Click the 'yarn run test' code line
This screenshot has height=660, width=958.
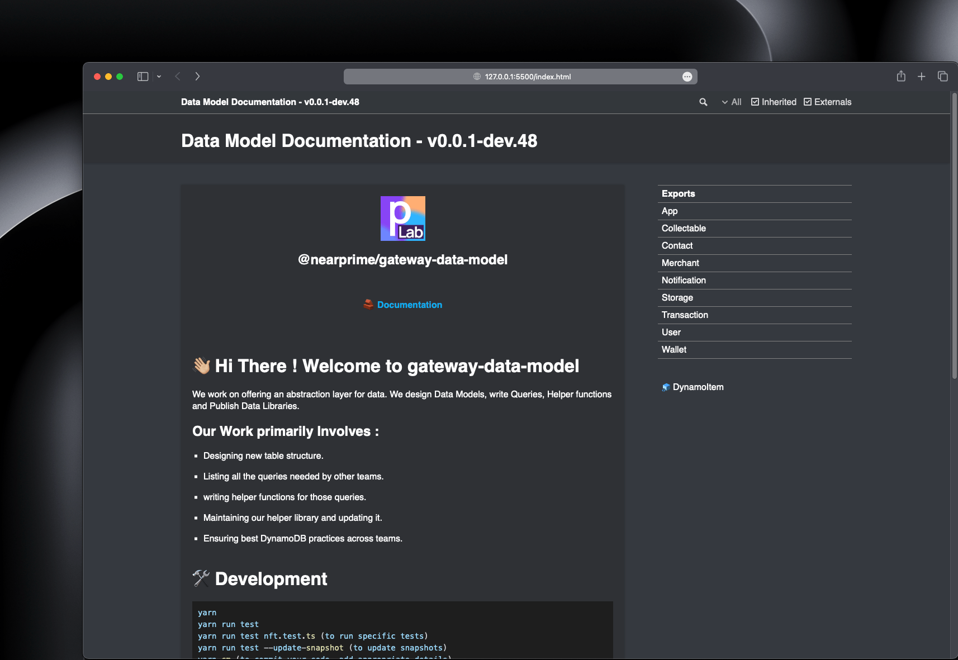coord(228,625)
